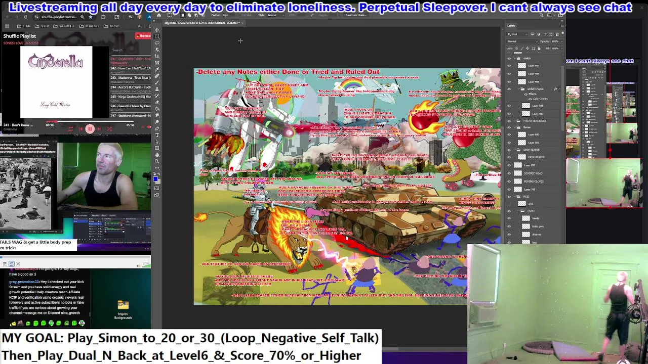Toggle shuffle in the playlist player
Image resolution: width=648 pixels, height=364 pixels.
110,129
